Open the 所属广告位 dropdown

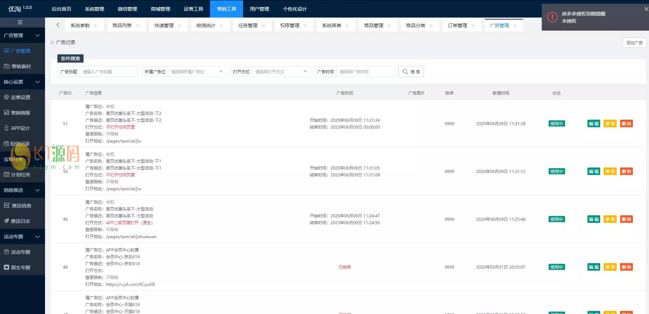tap(197, 72)
